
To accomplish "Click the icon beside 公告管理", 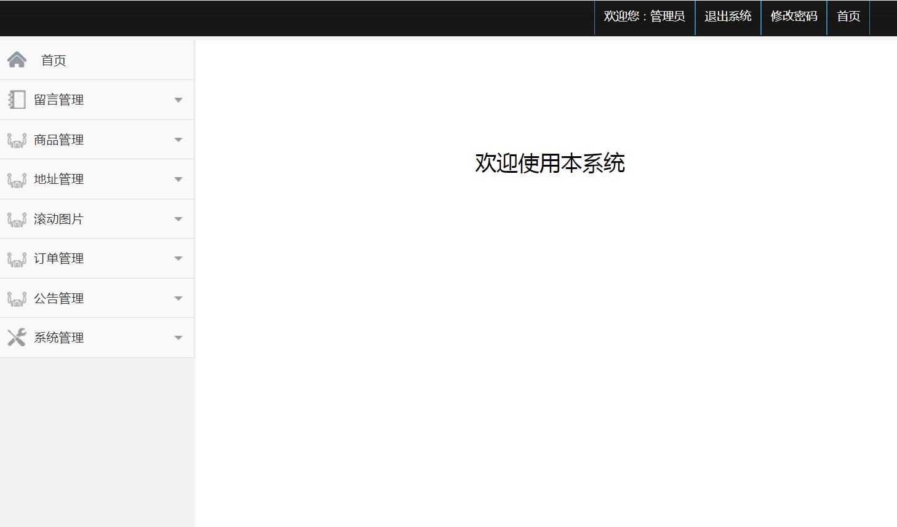I will (x=17, y=299).
